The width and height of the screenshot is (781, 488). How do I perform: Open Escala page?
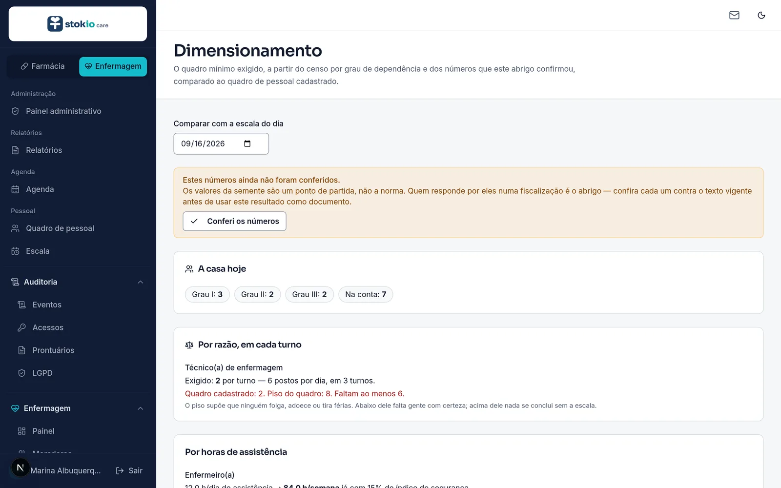(78, 251)
